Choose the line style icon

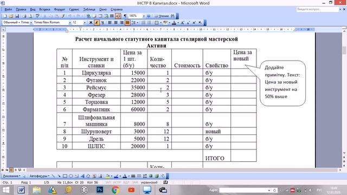click(x=133, y=176)
